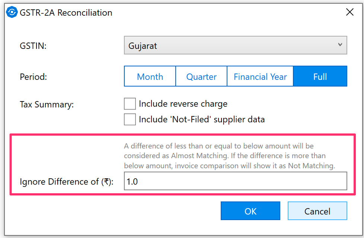Screen dimensions: 364x238
Task: Choose the Financial Year period
Action: pyautogui.click(x=260, y=76)
